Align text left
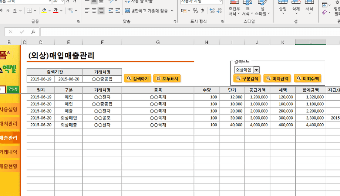Viewport: 340px width, 196px height. click(87, 10)
